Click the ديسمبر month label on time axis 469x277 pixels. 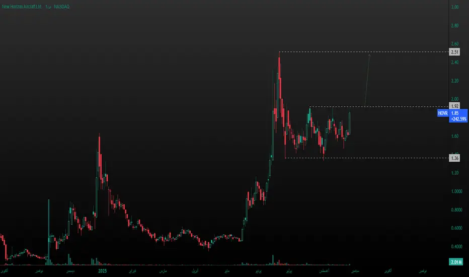70,271
